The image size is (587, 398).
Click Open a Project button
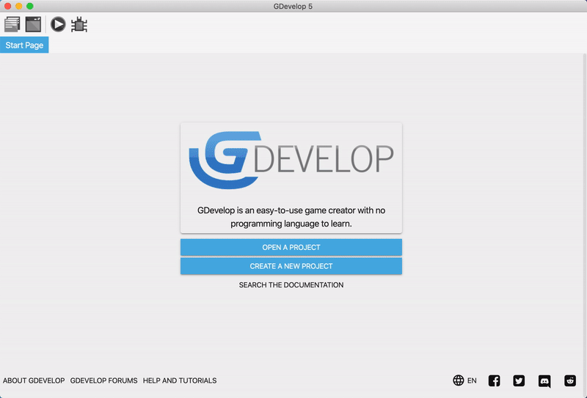tap(291, 247)
